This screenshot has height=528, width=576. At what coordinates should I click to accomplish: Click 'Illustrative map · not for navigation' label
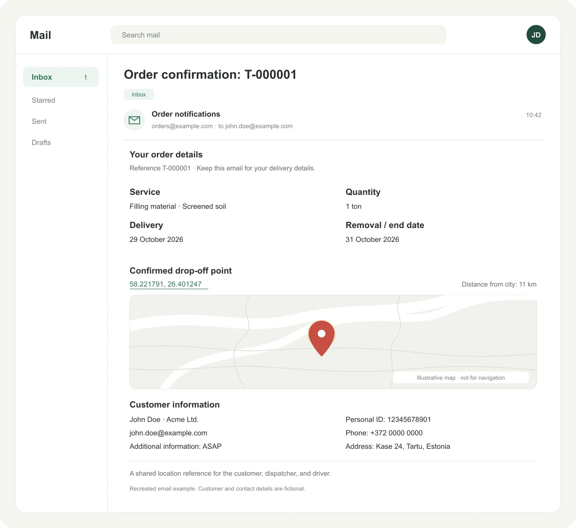[461, 378]
